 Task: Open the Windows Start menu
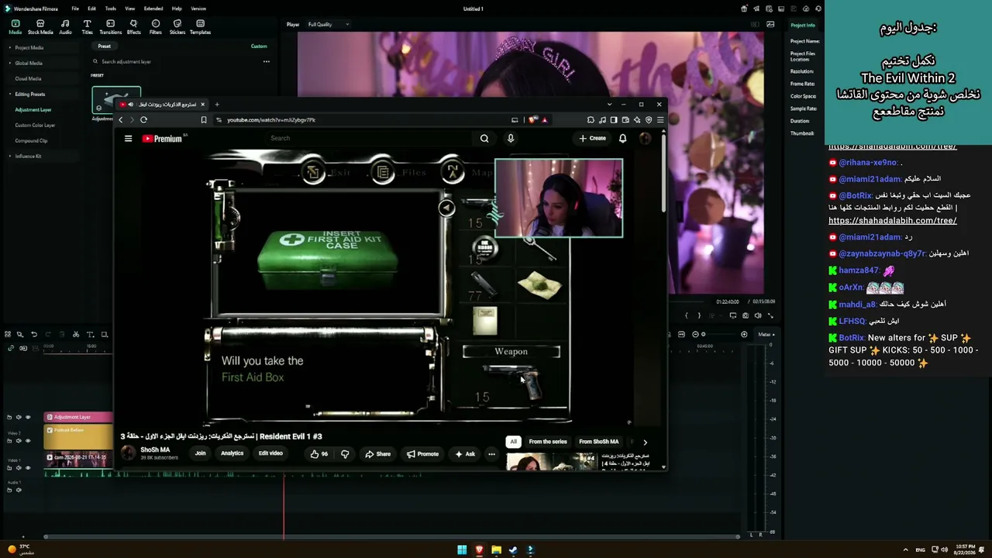click(x=462, y=550)
